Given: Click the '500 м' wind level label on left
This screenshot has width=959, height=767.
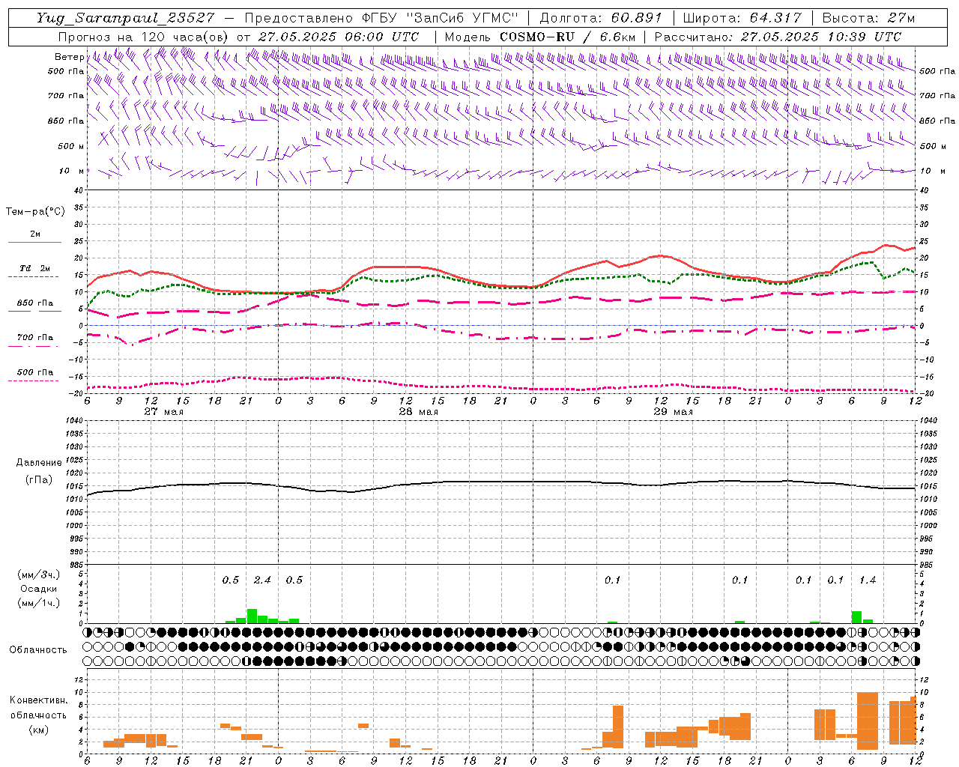Looking at the screenshot, I should (71, 146).
